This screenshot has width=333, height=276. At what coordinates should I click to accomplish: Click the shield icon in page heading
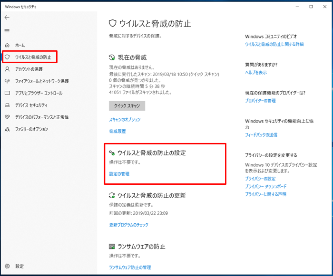(113, 23)
